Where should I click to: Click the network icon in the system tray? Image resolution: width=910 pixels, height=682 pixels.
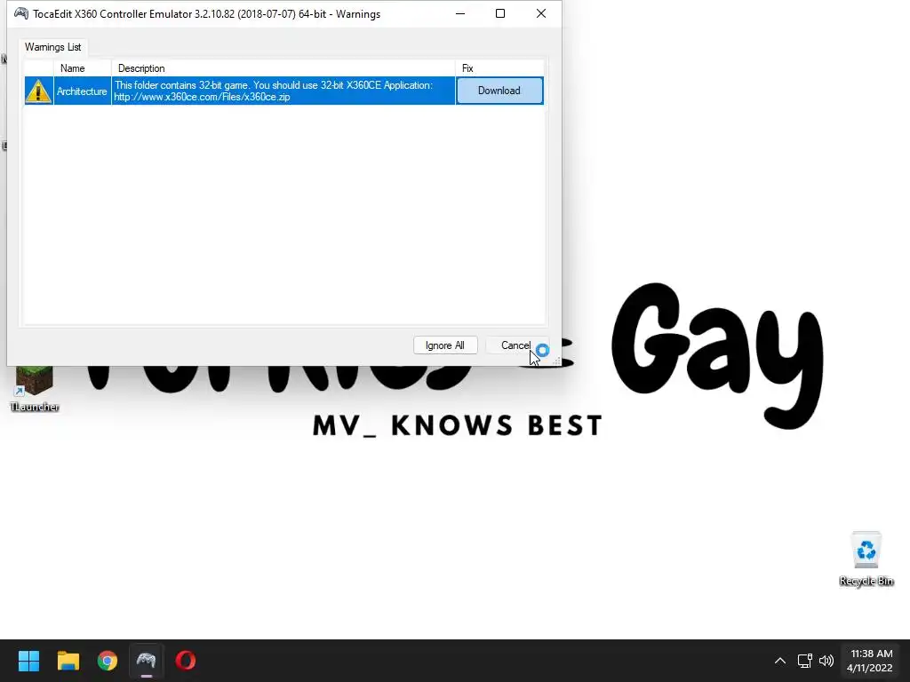click(x=804, y=661)
